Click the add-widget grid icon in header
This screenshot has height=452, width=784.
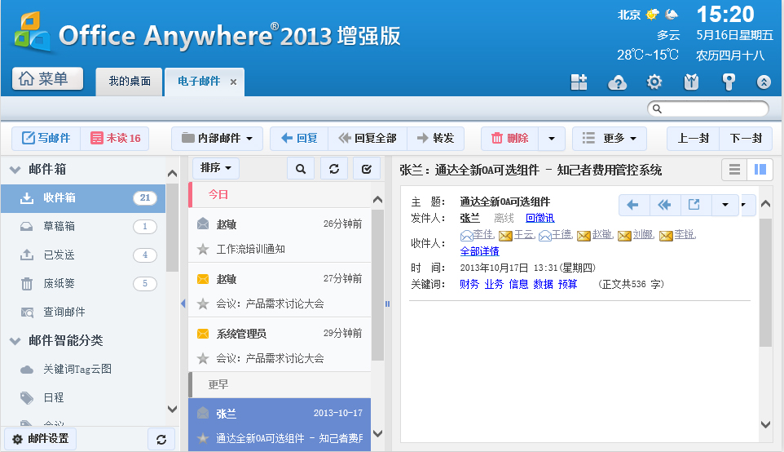[x=579, y=82]
